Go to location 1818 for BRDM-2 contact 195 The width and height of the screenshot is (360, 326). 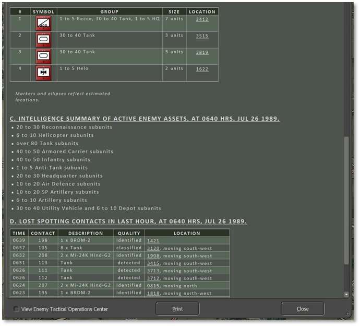click(x=153, y=294)
